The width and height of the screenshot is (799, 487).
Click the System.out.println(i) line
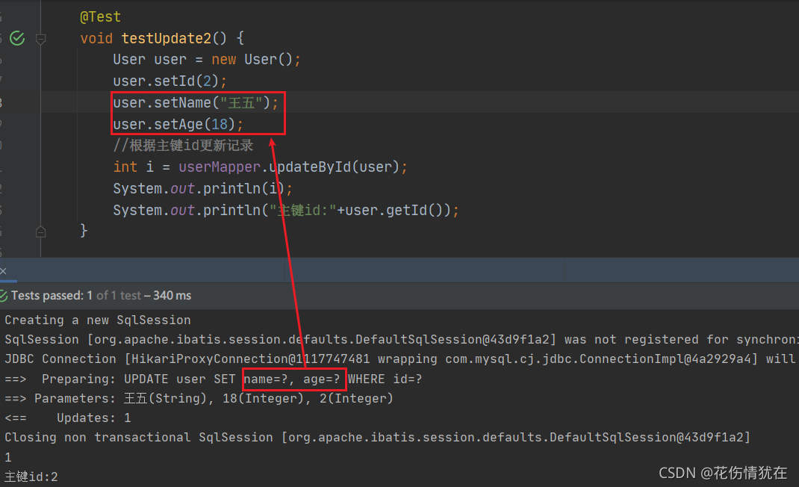[203, 189]
